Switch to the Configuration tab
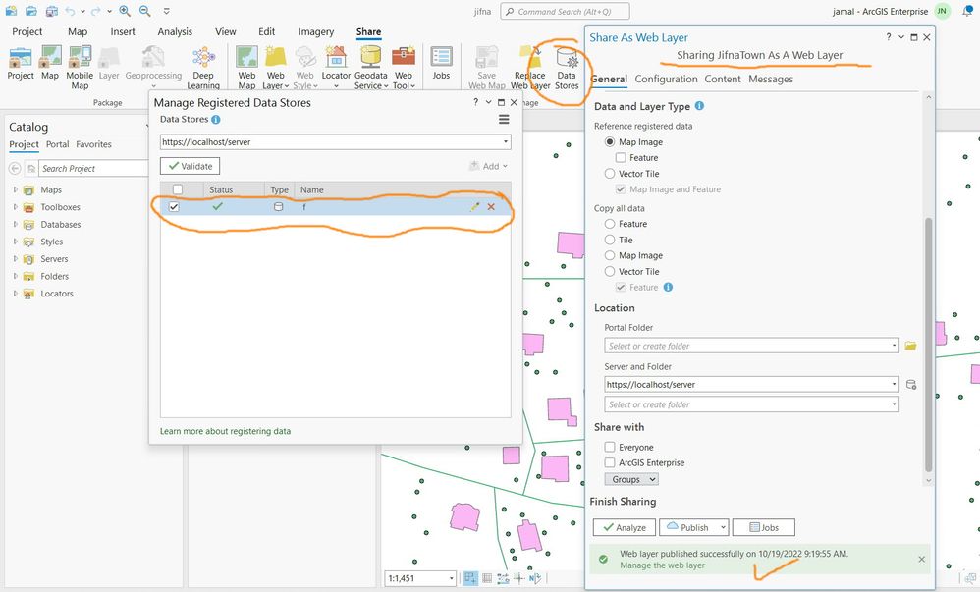Image resolution: width=980 pixels, height=592 pixels. point(666,79)
